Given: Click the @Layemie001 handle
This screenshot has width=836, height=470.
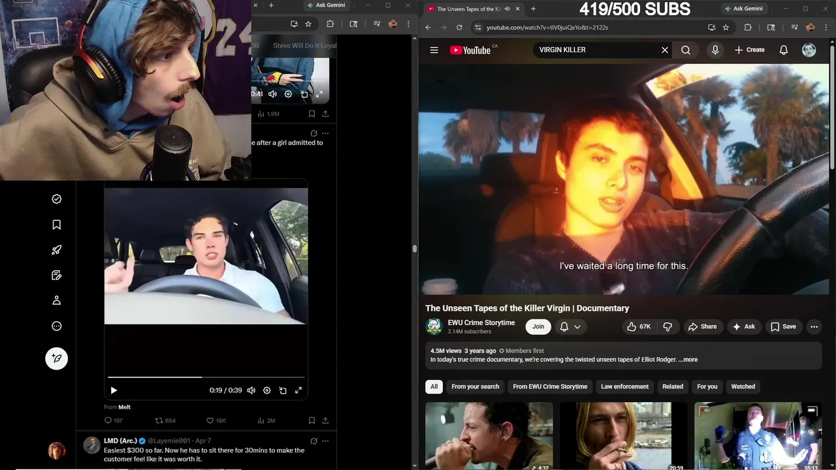Looking at the screenshot, I should 169,441.
